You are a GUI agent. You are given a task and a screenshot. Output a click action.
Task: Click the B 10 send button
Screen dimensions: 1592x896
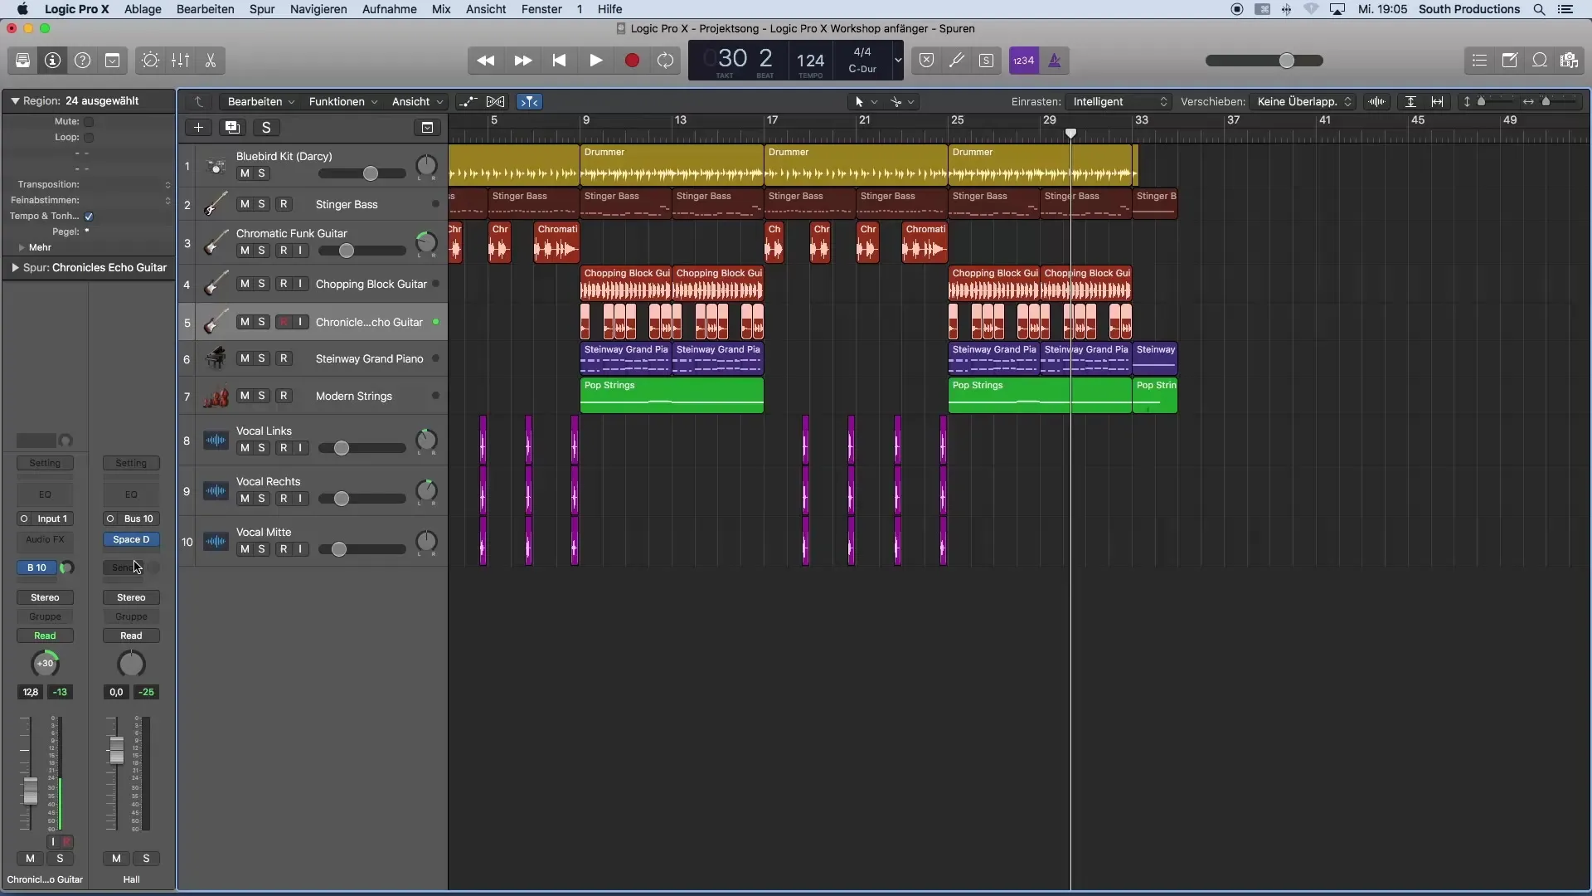(x=36, y=568)
